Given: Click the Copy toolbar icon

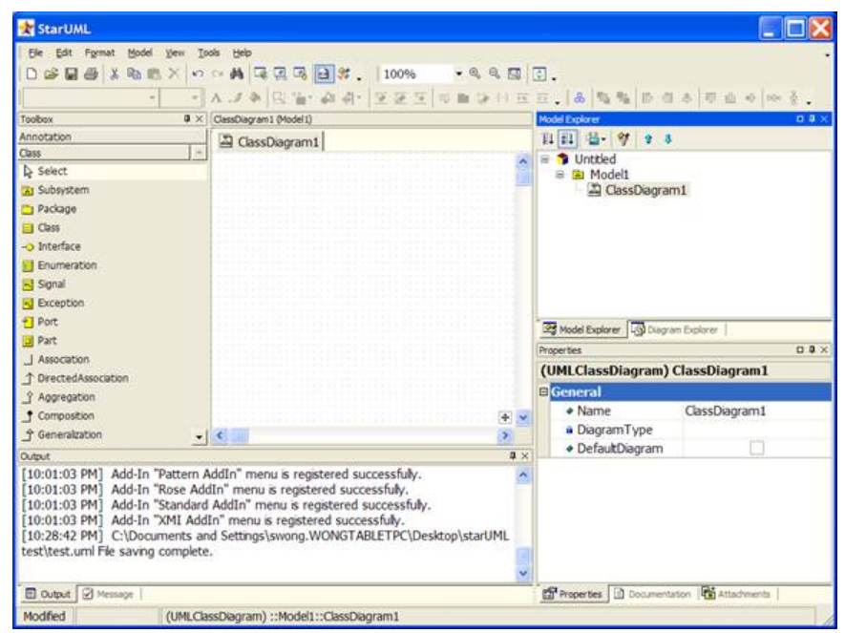Looking at the screenshot, I should [134, 74].
